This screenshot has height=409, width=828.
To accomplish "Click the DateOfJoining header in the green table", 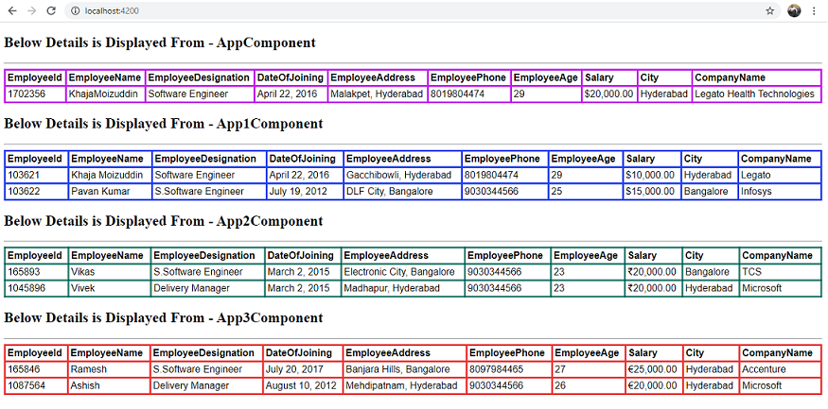I will [301, 256].
